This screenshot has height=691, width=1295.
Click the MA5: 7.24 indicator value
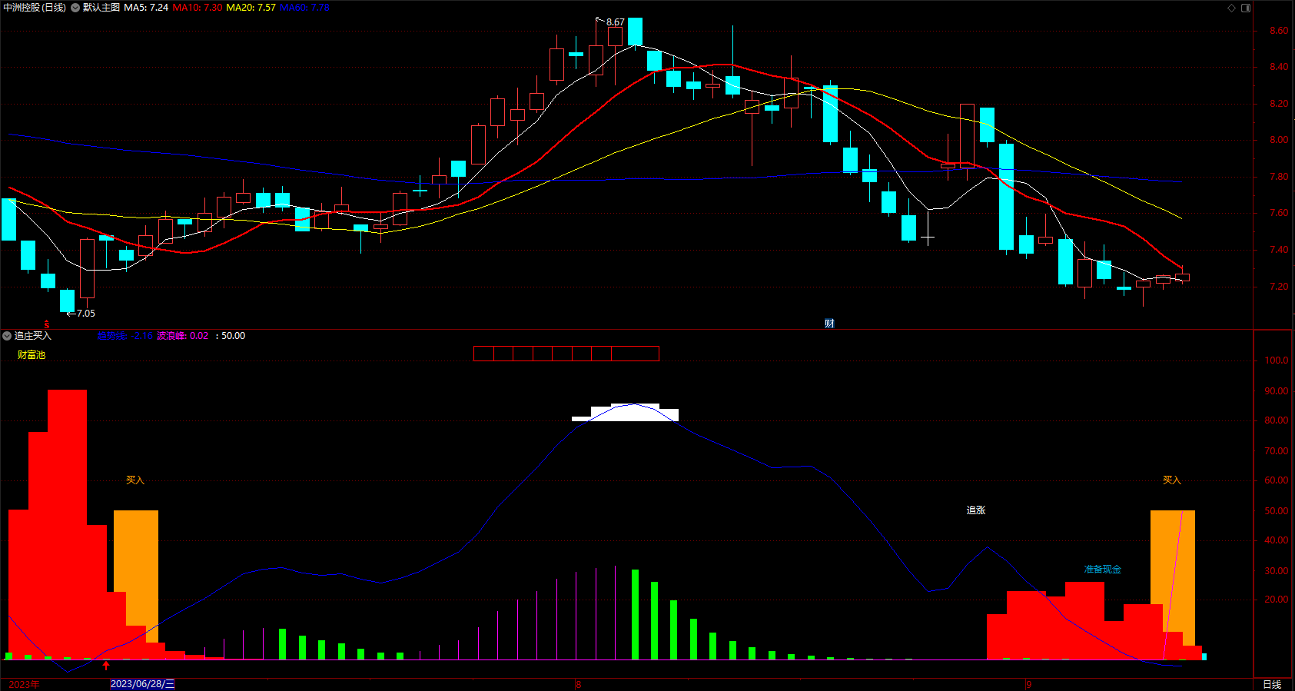[x=146, y=8]
